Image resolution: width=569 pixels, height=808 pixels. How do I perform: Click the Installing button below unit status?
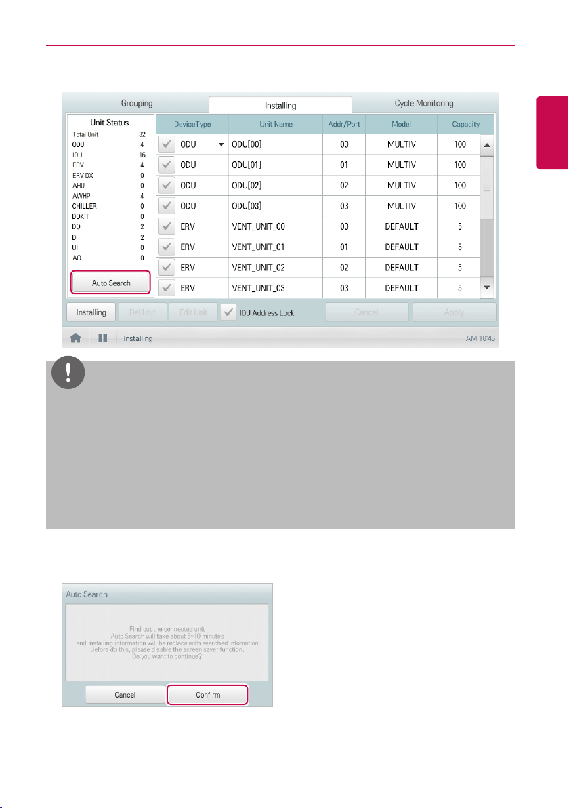(91, 312)
